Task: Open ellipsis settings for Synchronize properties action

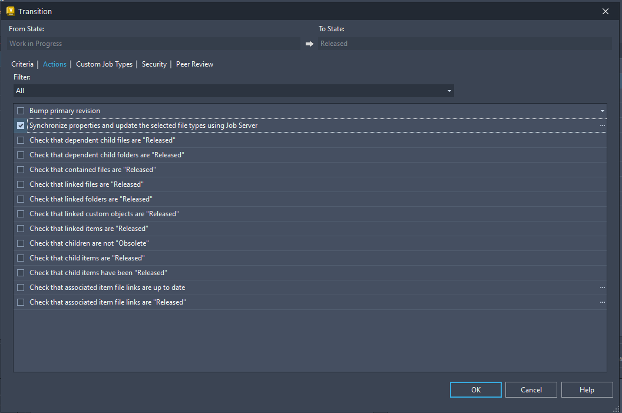Action: click(602, 125)
